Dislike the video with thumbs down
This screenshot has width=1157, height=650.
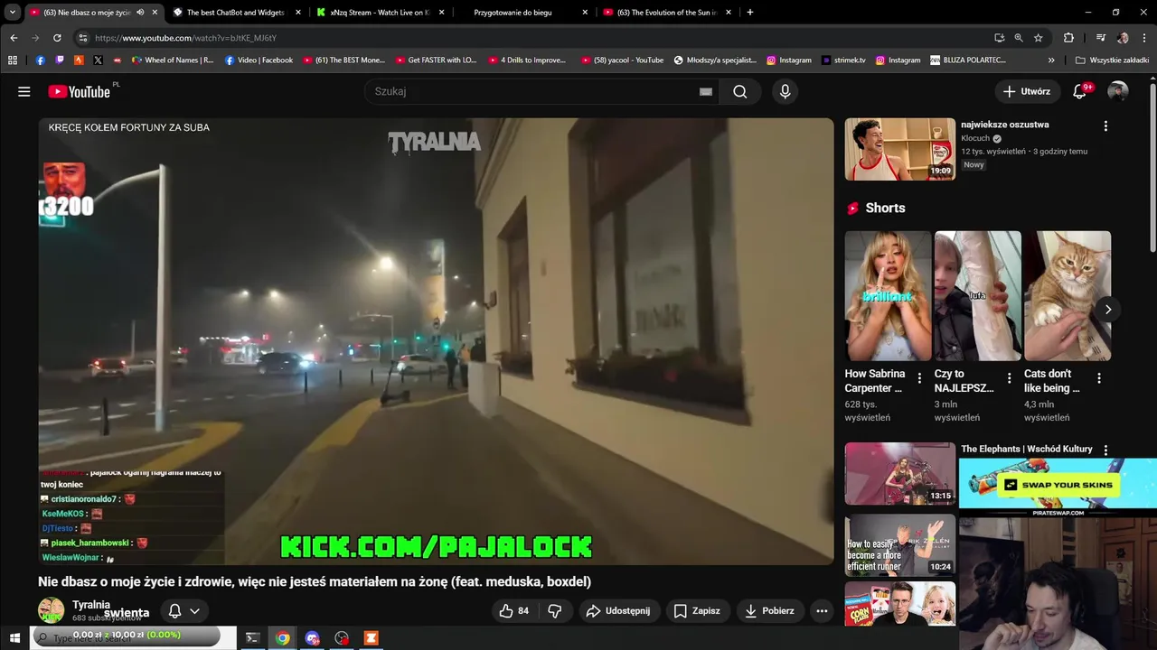coord(555,611)
